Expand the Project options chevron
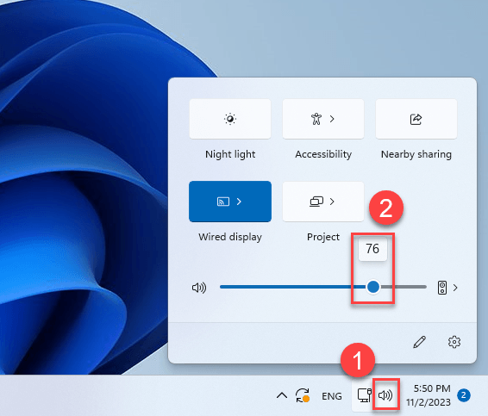The width and height of the screenshot is (488, 416). coord(332,202)
